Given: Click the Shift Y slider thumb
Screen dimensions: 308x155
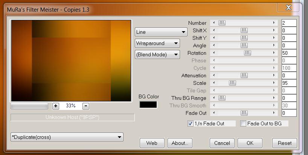Looking at the screenshot, I should coord(244,38).
